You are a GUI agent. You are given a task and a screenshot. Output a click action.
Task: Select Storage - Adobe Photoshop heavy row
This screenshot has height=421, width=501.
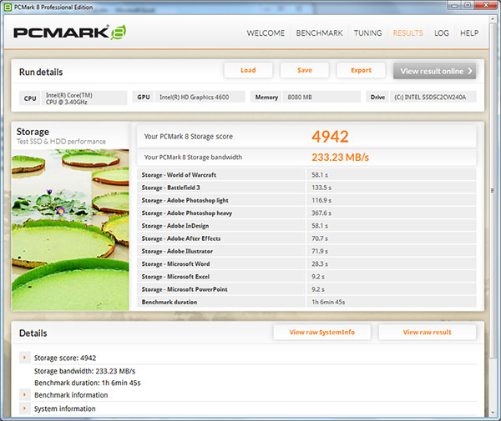[x=306, y=213]
